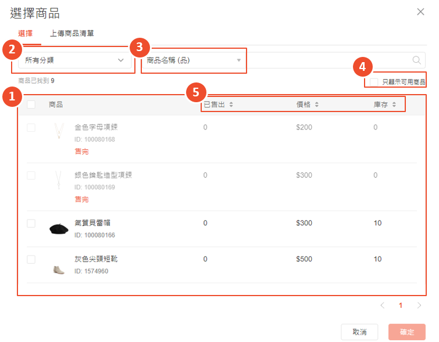The image size is (439, 342).
Task: Sort by 庫存 column arrows
Action: point(394,105)
